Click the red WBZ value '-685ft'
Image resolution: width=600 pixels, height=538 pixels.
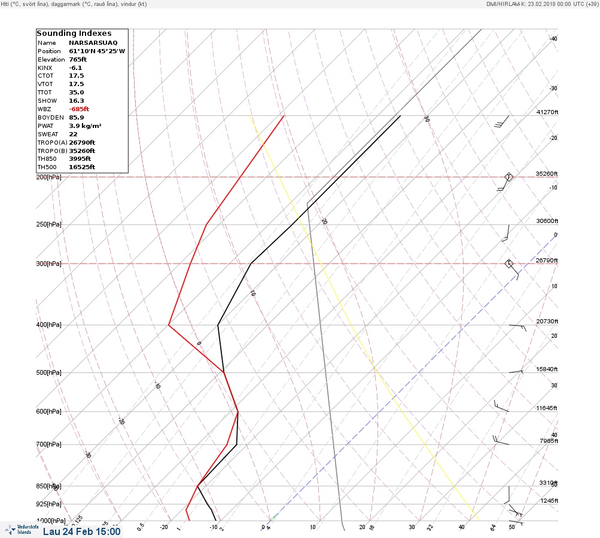click(79, 109)
